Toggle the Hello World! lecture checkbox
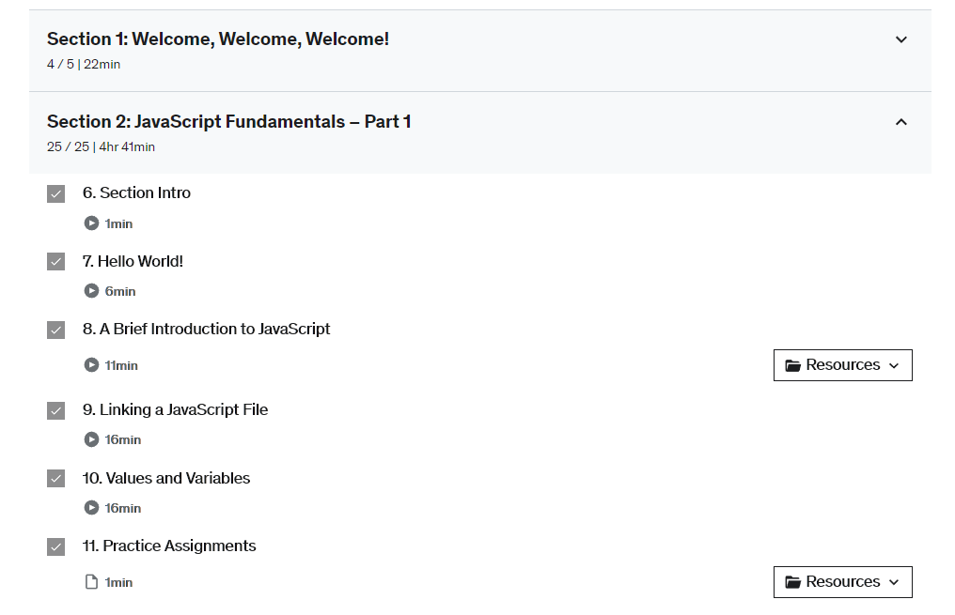Screen dimensions: 955x615 coord(56,262)
